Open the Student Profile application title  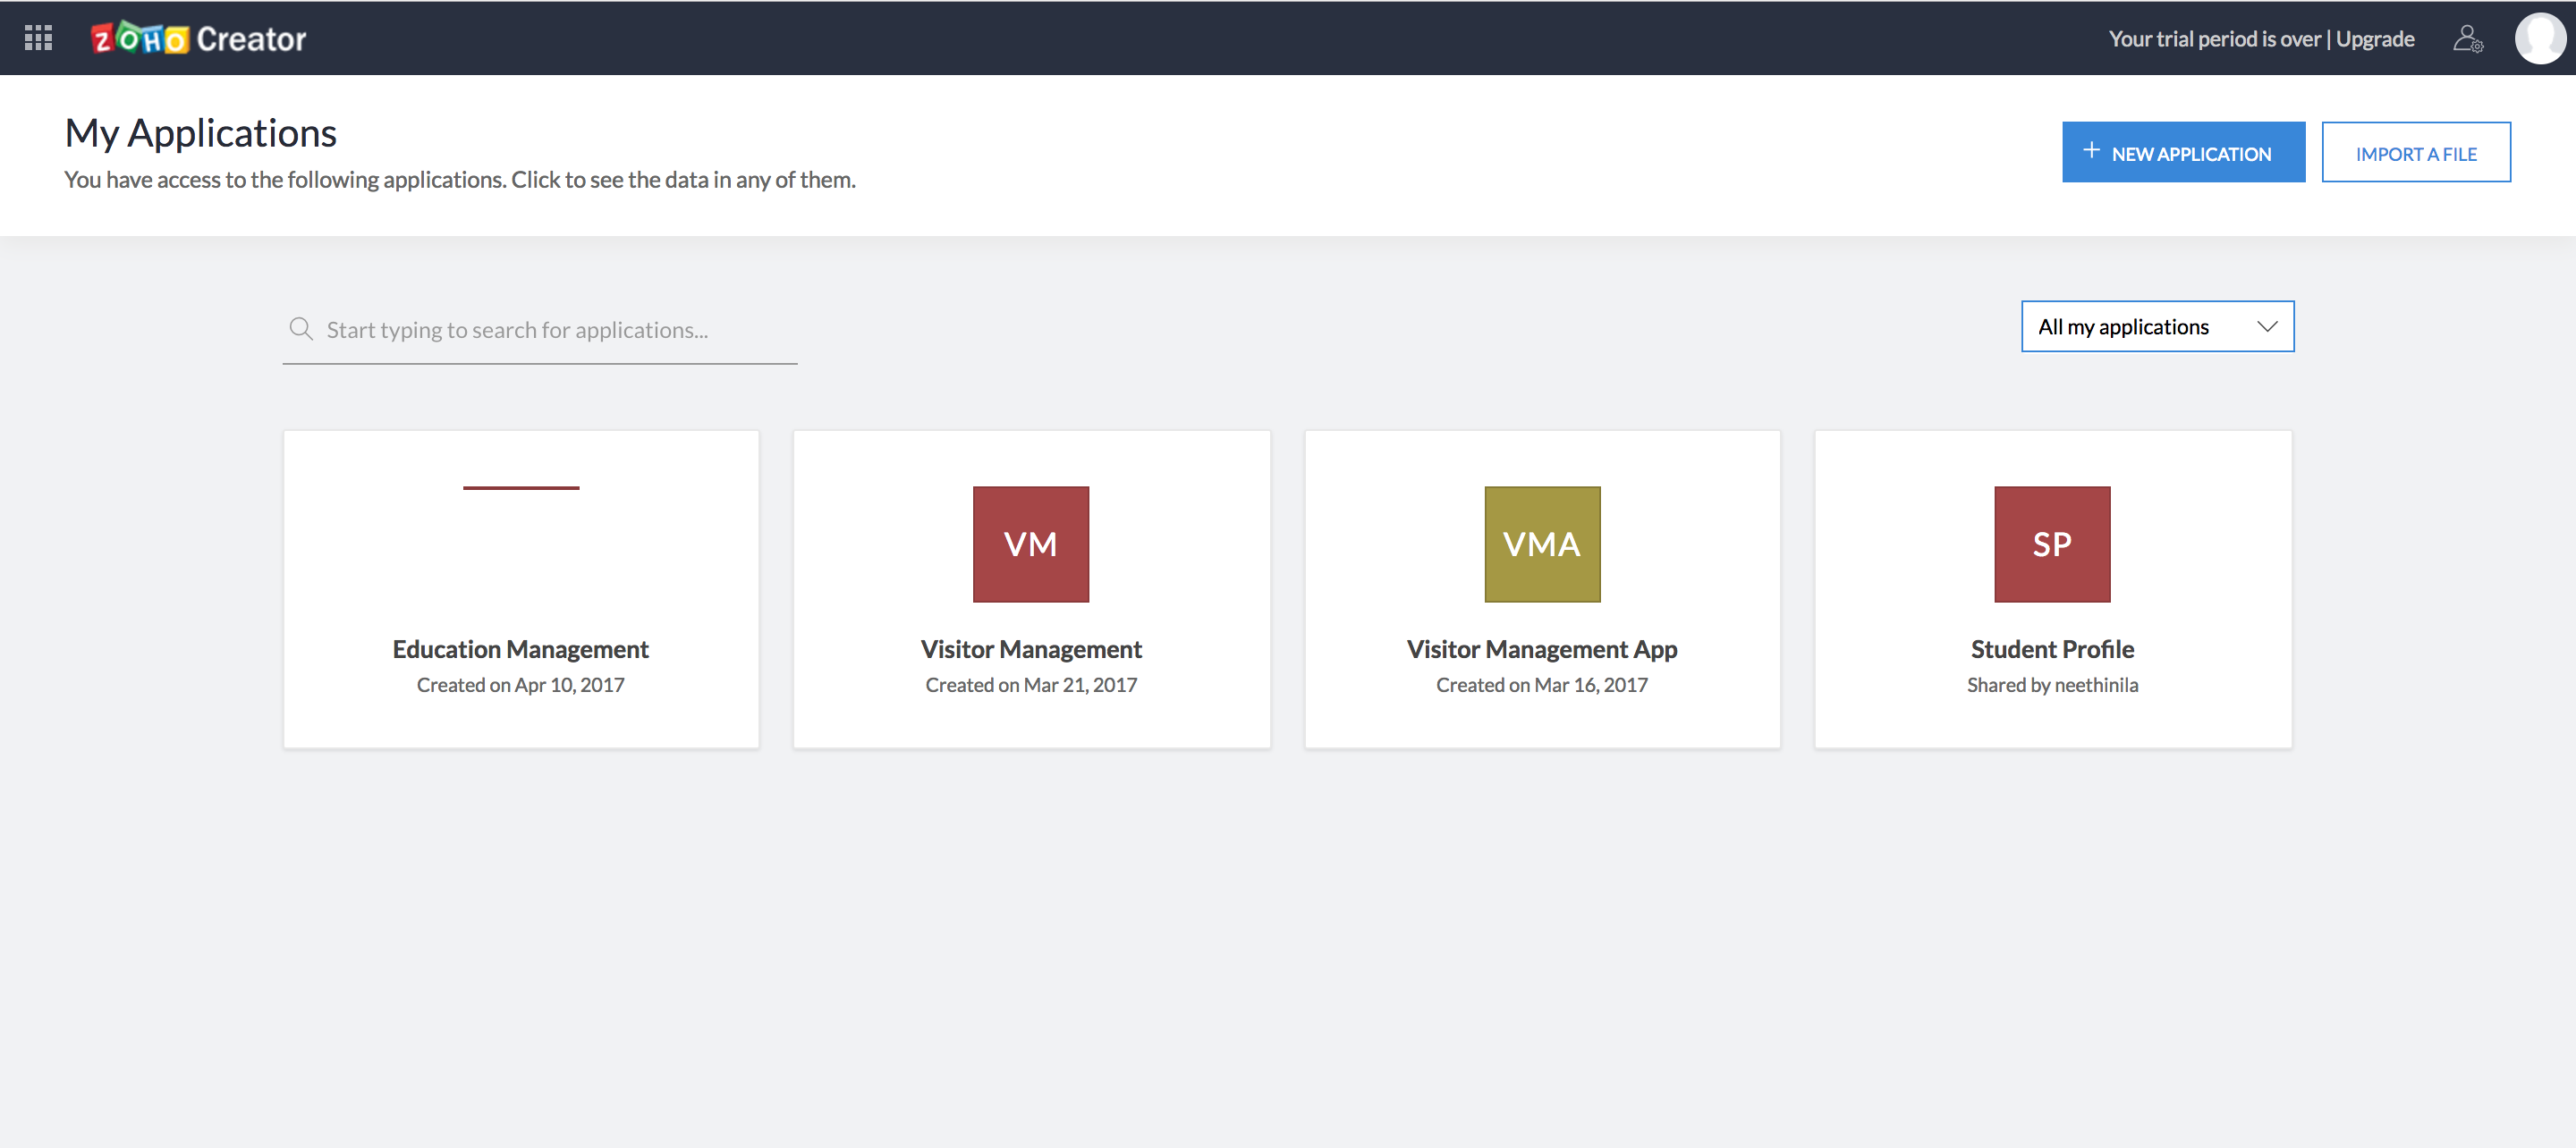tap(2052, 649)
